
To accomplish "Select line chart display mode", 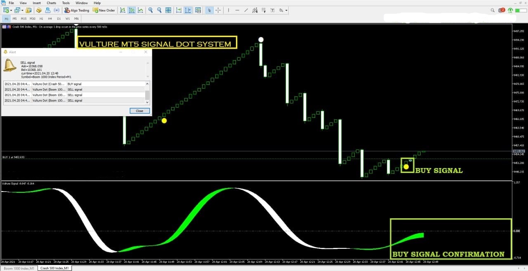I will coord(140,10).
